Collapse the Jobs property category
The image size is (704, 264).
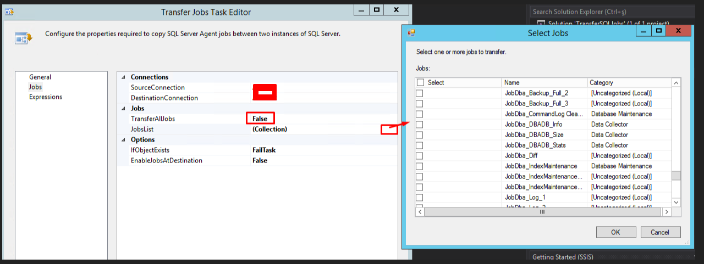click(123, 109)
